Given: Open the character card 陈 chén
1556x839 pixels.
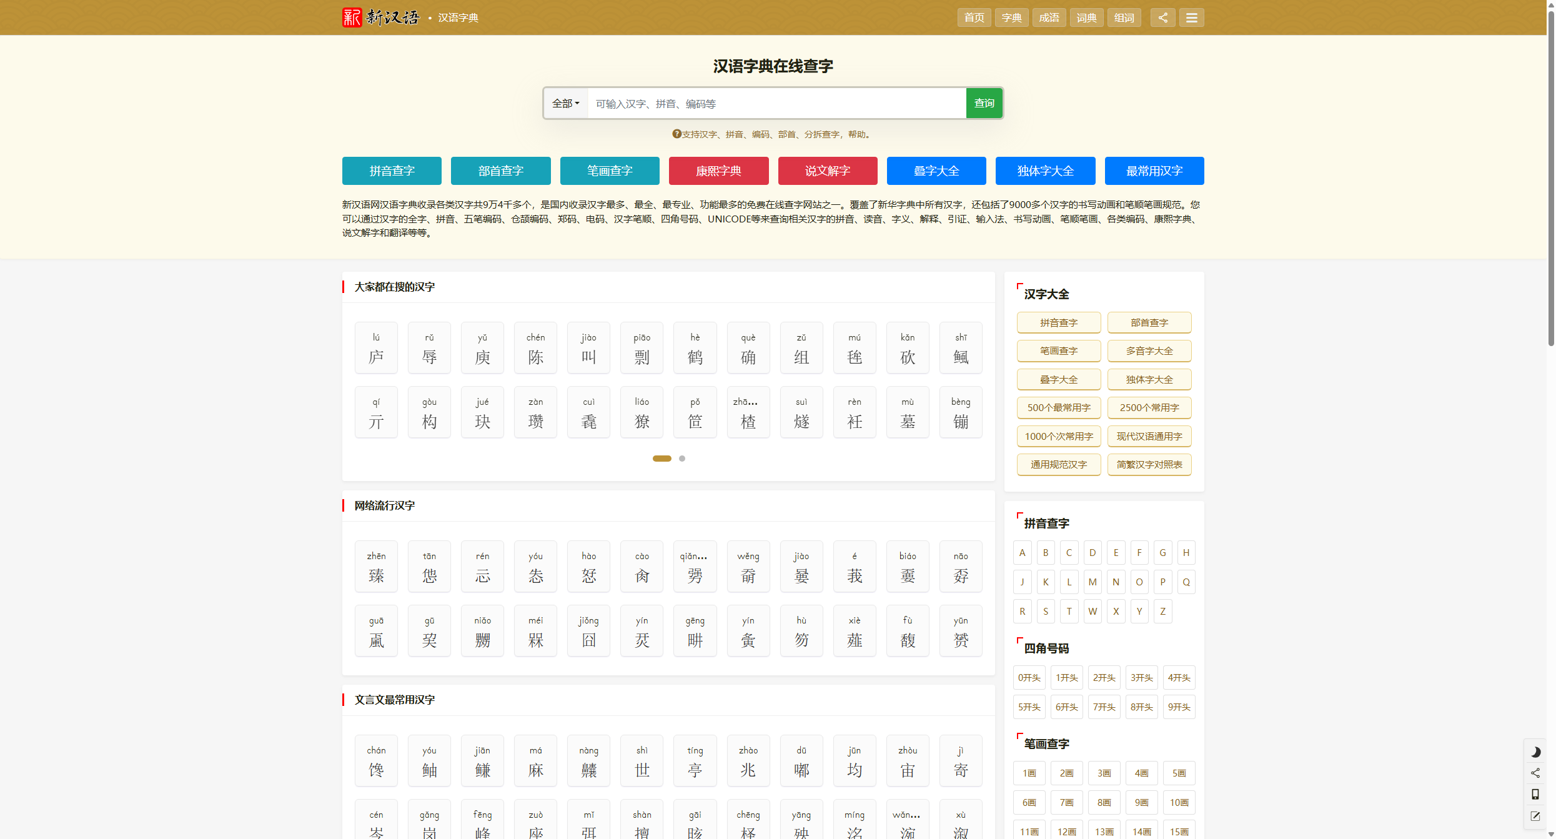Looking at the screenshot, I should [535, 348].
